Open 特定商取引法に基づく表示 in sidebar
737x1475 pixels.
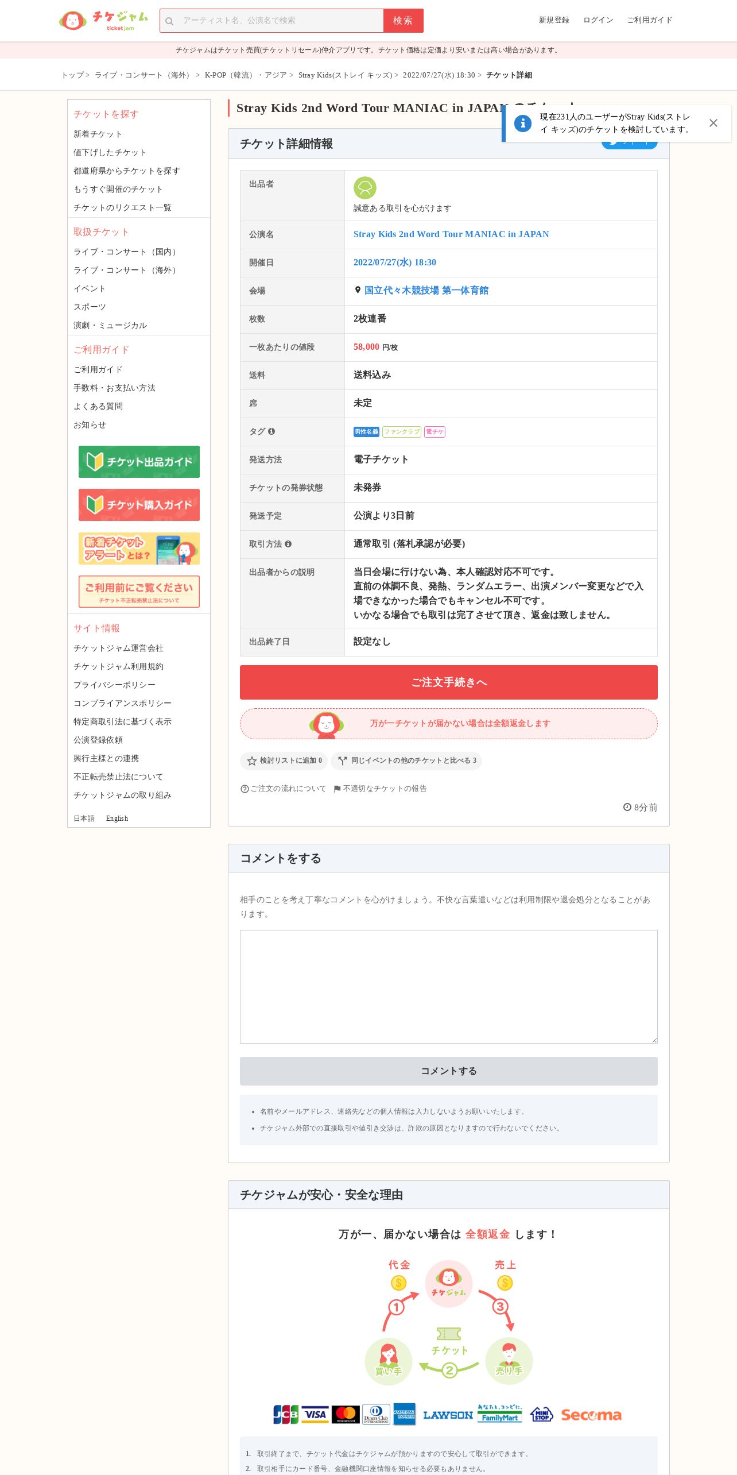[122, 722]
